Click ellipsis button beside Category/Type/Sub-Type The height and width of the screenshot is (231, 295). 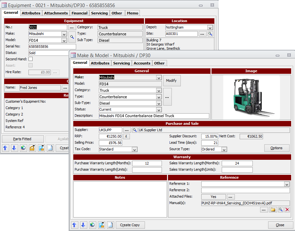(x=167, y=97)
